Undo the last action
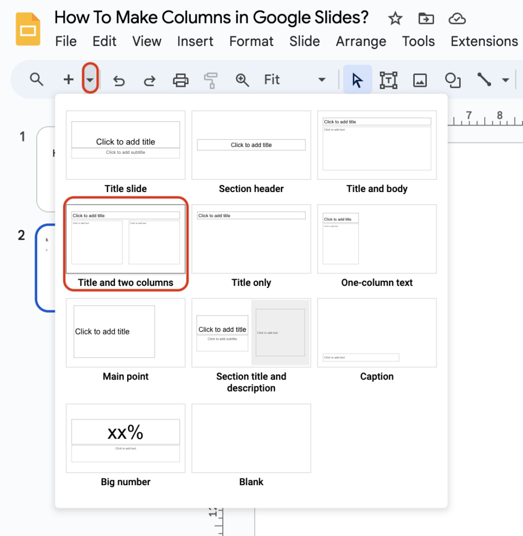Viewport: 523px width, 536px height. pyautogui.click(x=119, y=80)
